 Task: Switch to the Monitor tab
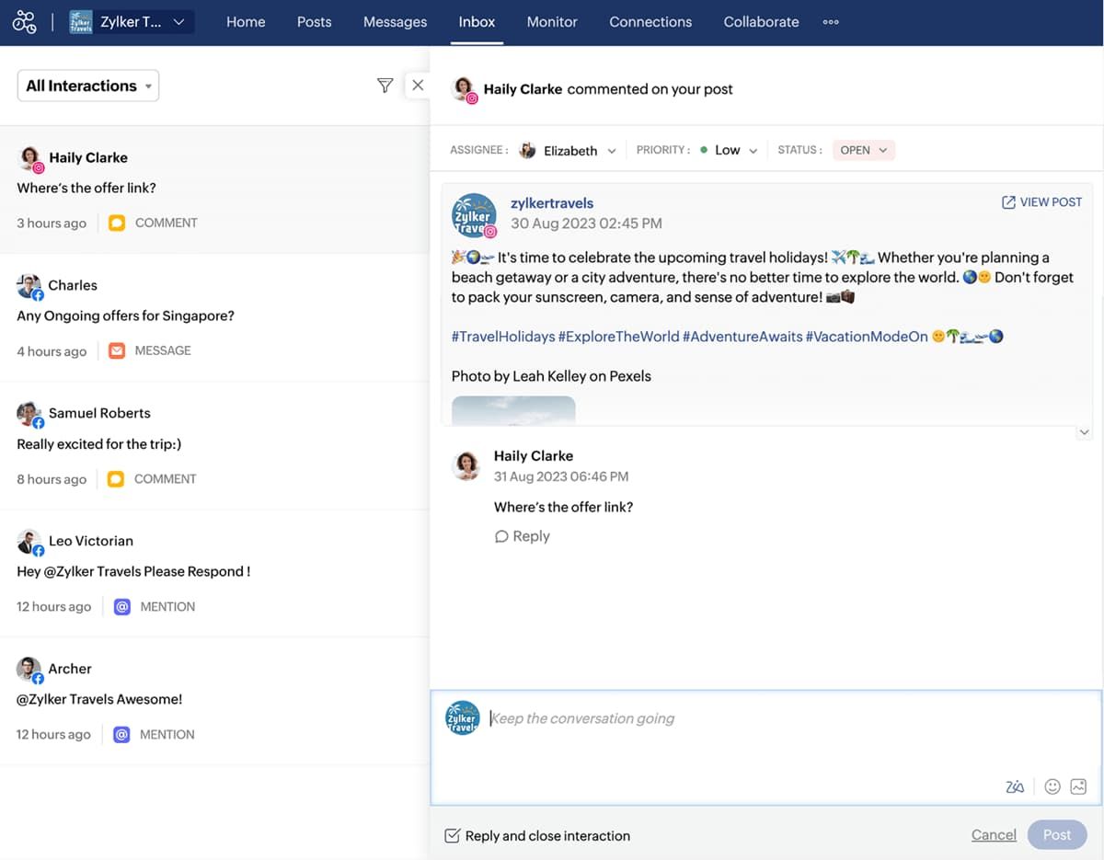pyautogui.click(x=552, y=21)
